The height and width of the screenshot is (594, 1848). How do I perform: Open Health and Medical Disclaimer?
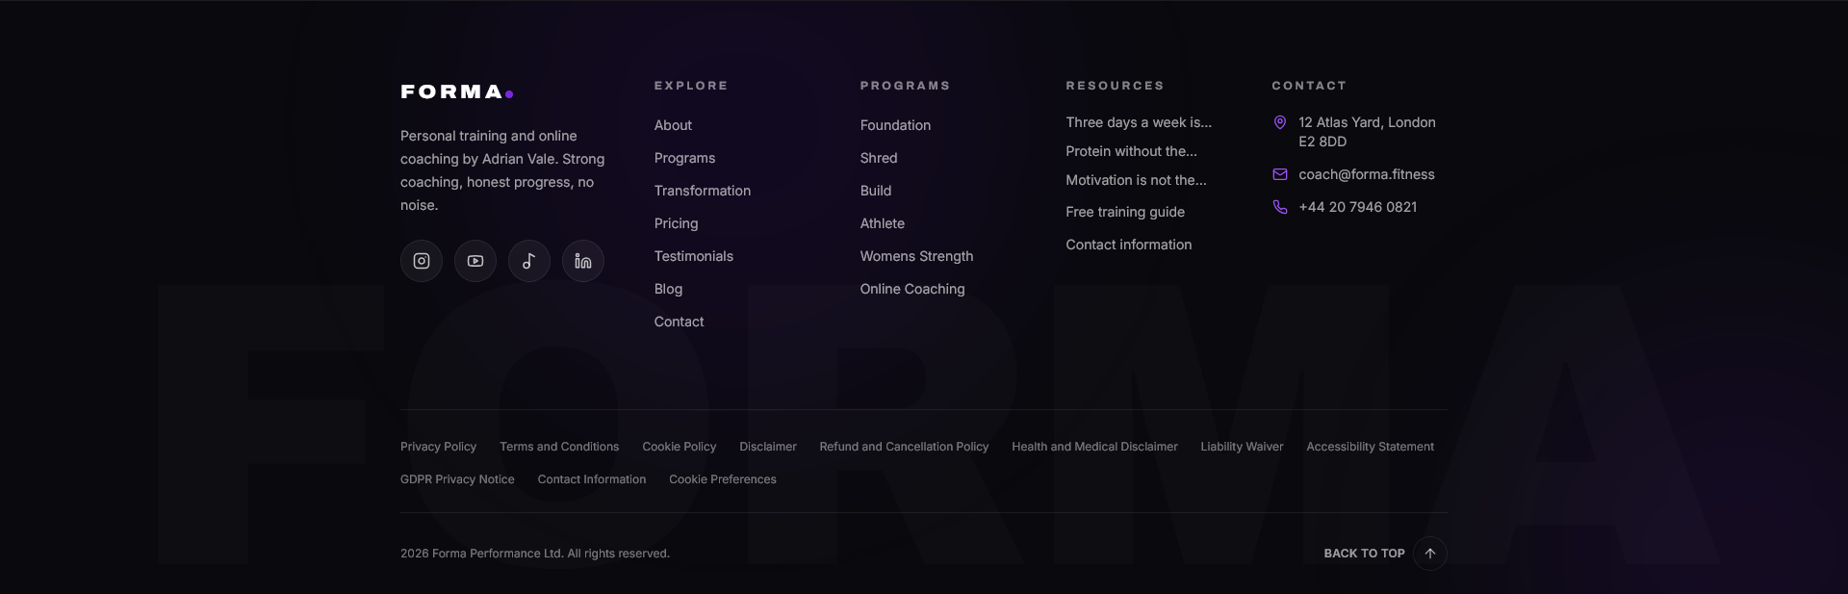[x=1094, y=447]
